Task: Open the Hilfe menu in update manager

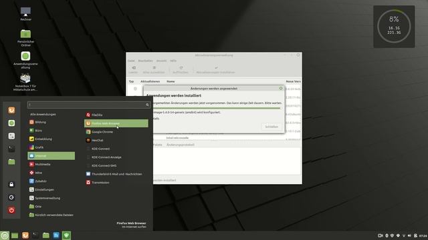Action: 173,61
